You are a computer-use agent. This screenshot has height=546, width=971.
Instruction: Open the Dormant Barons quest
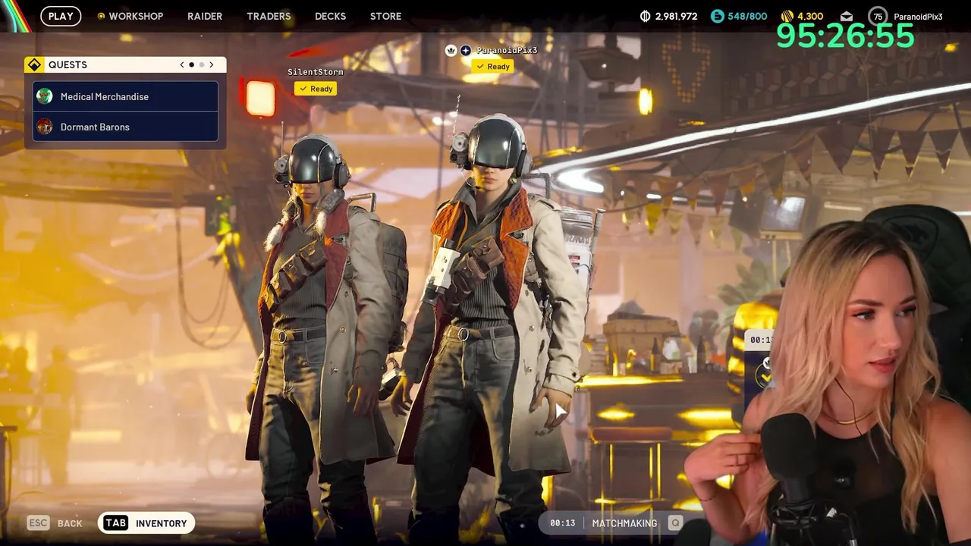click(x=125, y=127)
